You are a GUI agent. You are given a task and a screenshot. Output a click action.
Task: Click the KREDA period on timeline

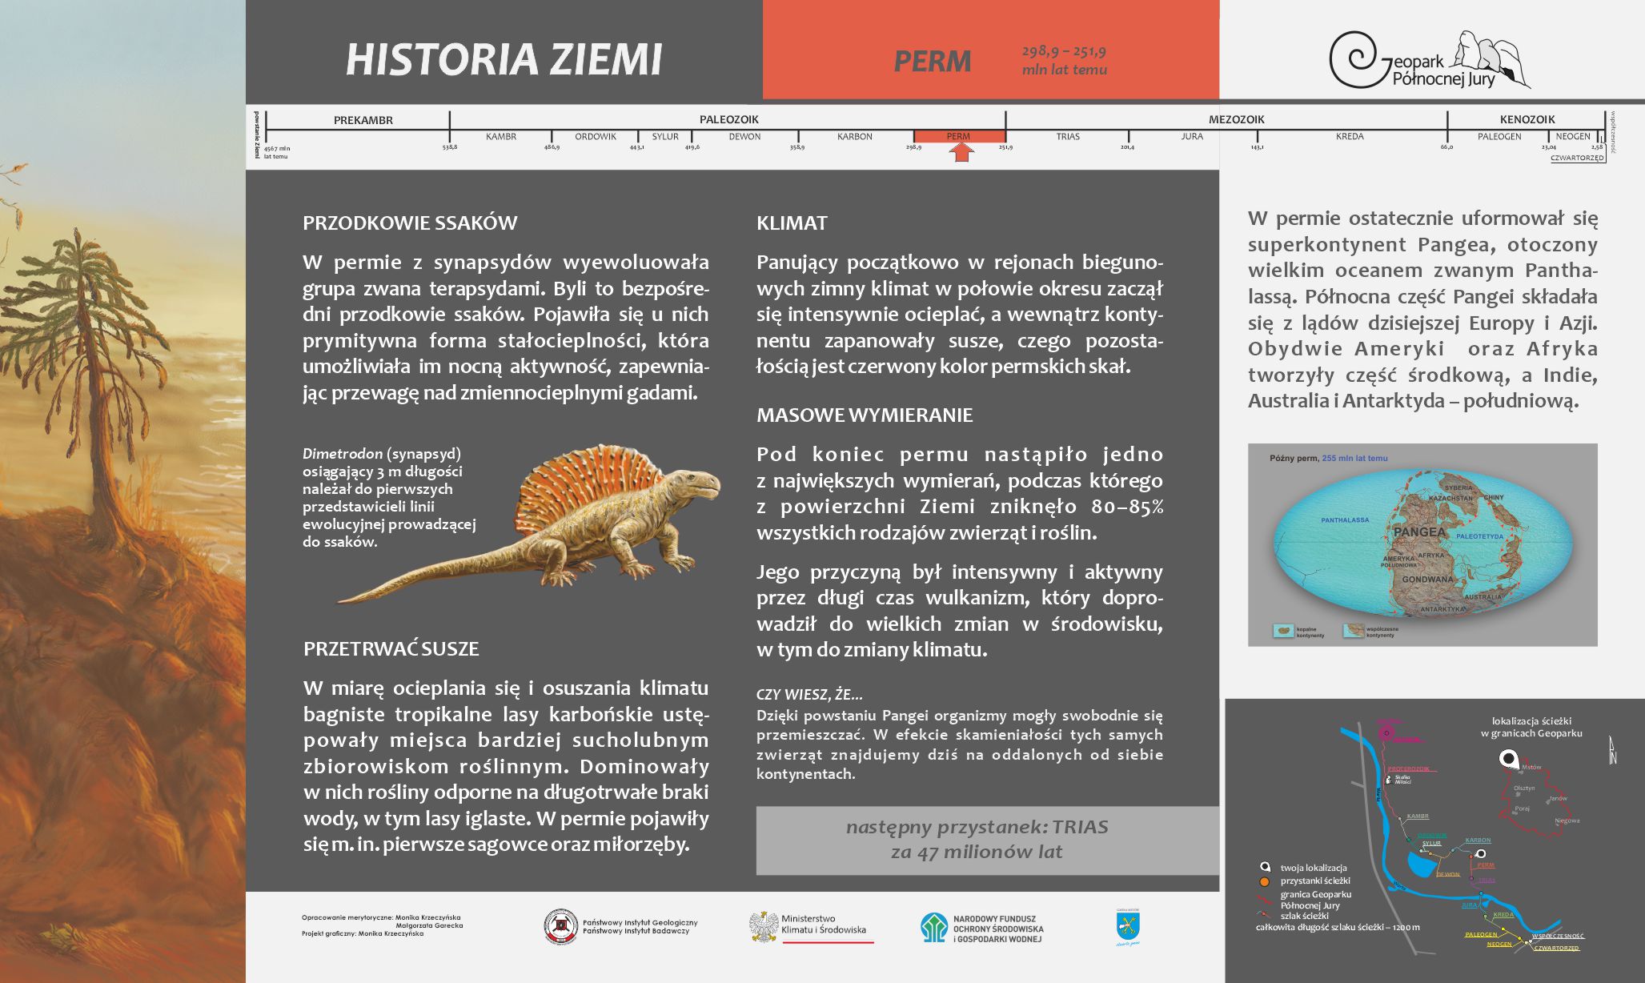pos(1349,137)
